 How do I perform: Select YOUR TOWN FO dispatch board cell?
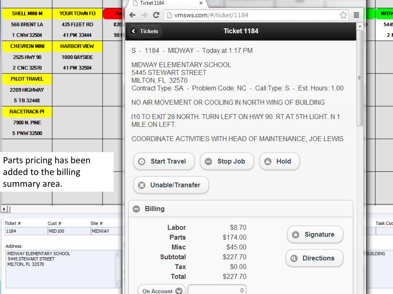(77, 13)
